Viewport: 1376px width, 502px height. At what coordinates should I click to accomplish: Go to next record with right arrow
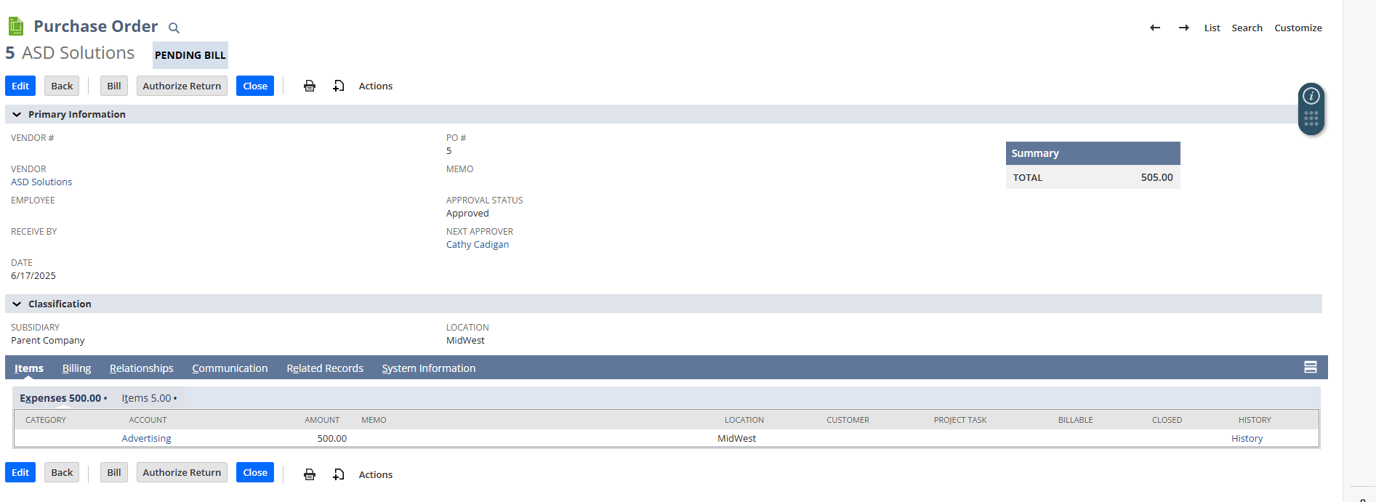(x=1183, y=28)
